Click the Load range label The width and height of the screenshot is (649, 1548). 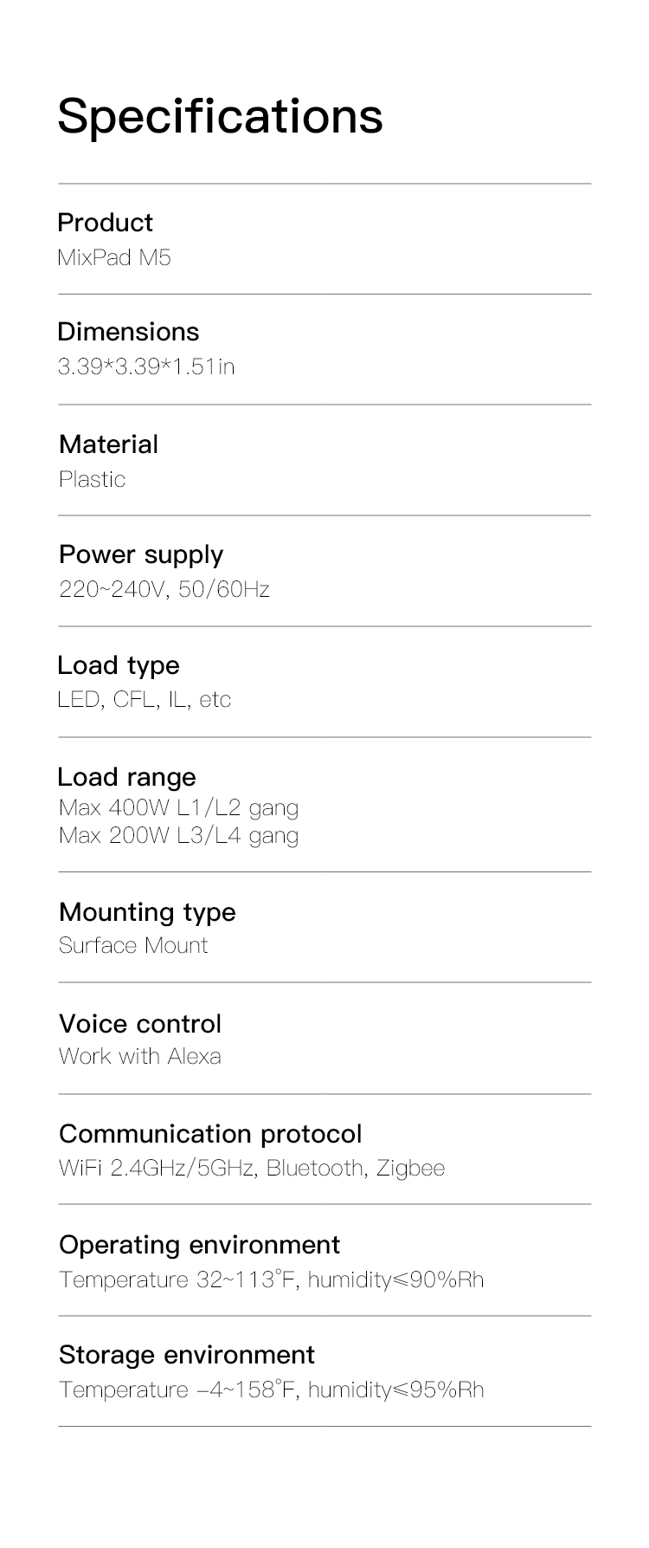126,777
